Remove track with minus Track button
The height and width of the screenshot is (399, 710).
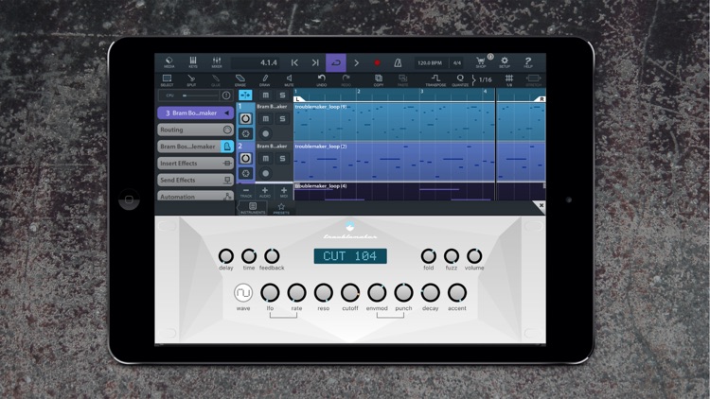[x=246, y=192]
